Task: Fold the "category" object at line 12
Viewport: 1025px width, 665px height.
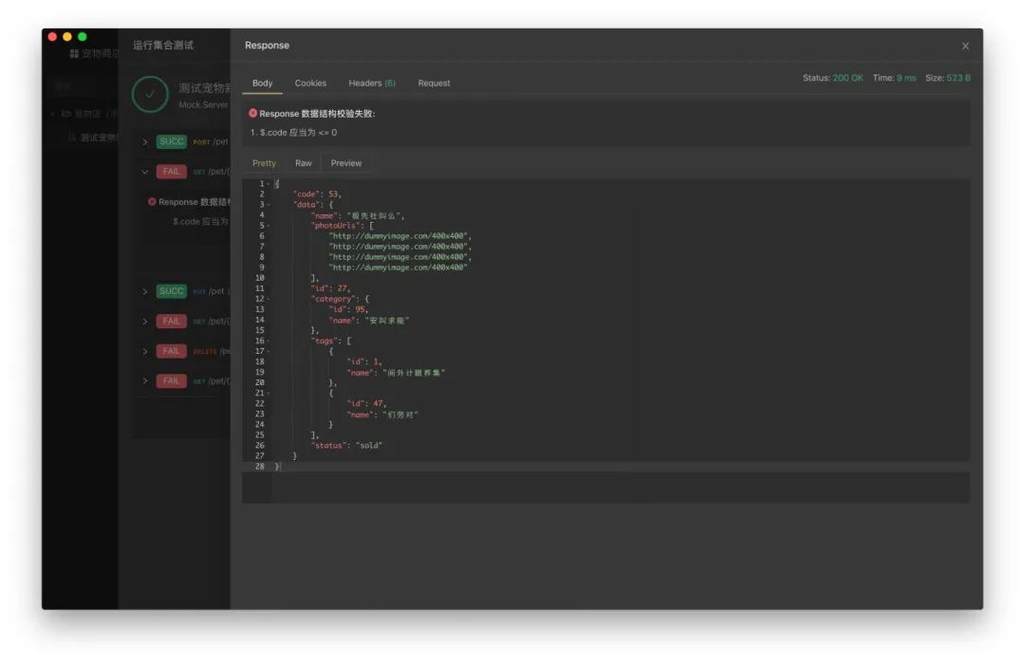Action: coord(269,299)
